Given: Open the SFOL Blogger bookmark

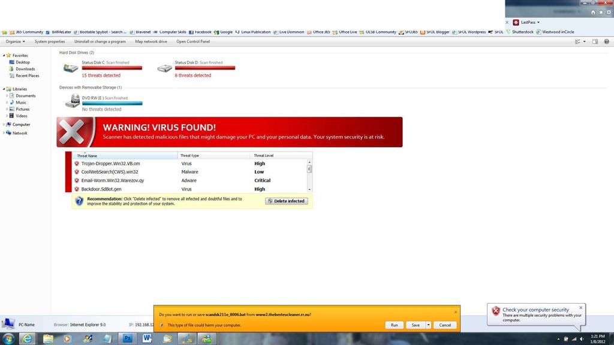Looking at the screenshot, I should click(435, 32).
